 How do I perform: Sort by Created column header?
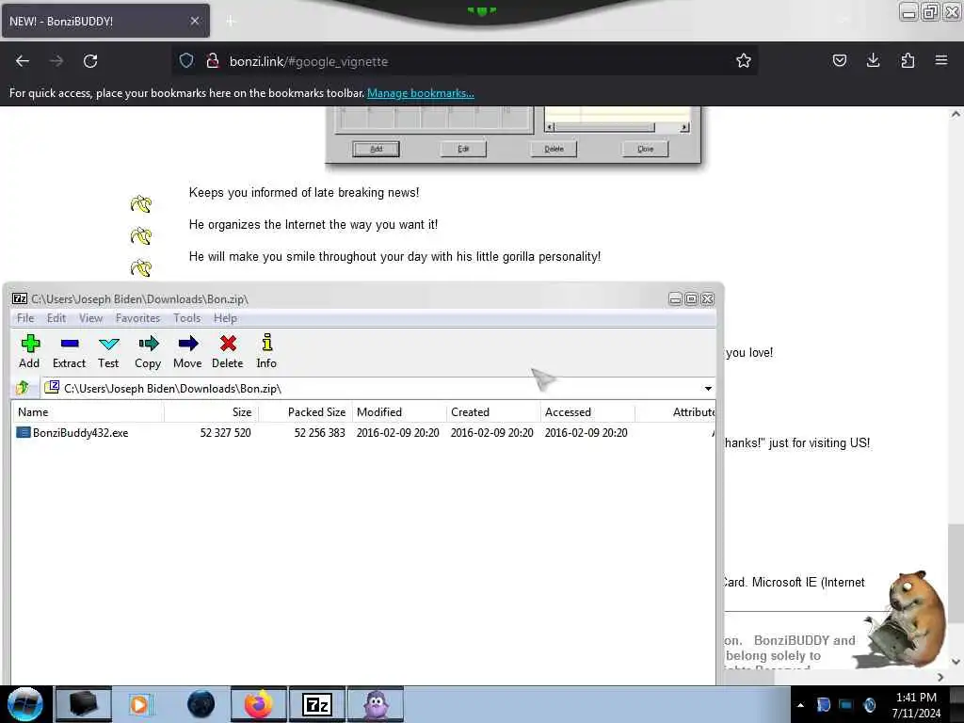tap(493, 412)
